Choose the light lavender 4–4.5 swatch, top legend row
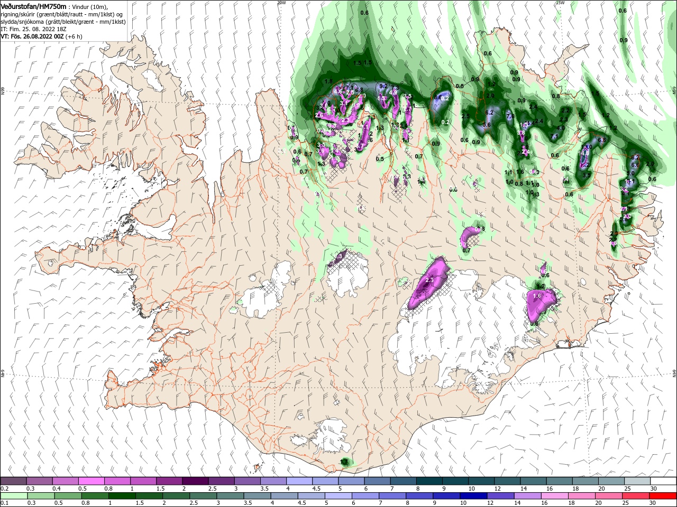 299,481
